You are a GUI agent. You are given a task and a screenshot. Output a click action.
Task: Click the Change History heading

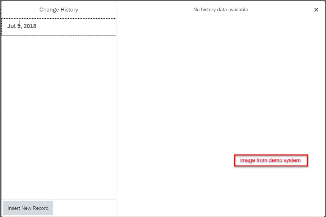pyautogui.click(x=59, y=10)
